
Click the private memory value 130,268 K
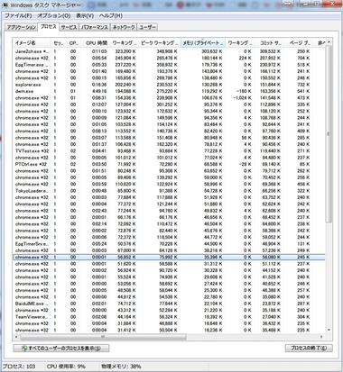pyautogui.click(x=212, y=85)
